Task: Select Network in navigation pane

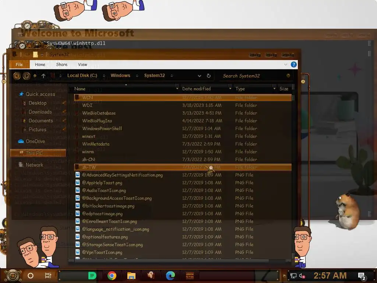Action: (x=34, y=165)
